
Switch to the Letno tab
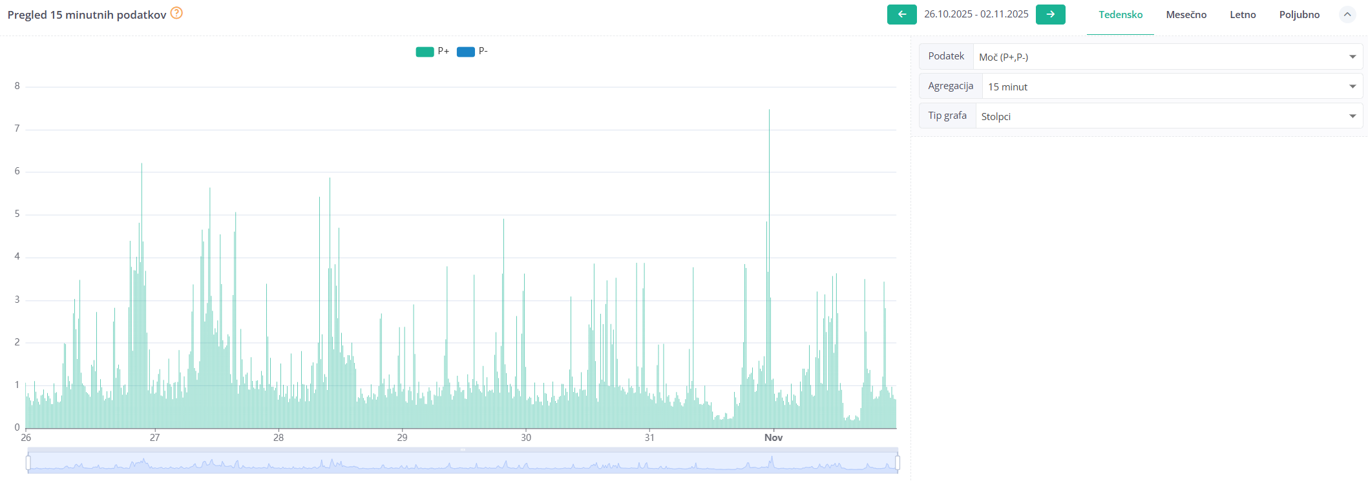click(1243, 15)
